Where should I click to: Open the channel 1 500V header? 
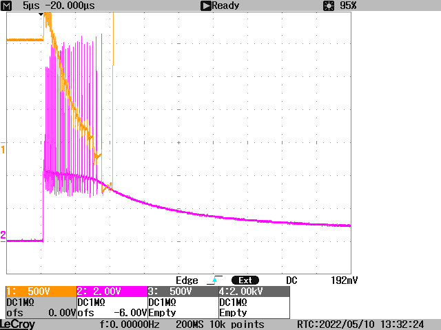(41, 291)
